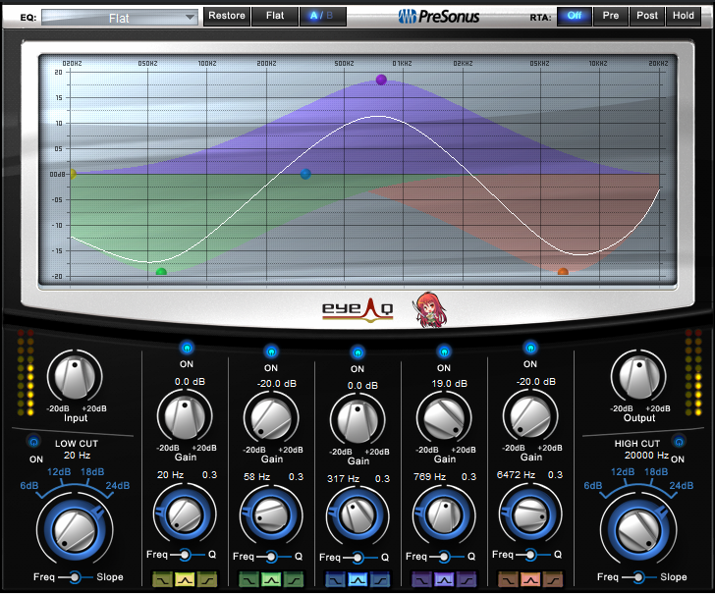Select low-shelf filter shape on blue band
The height and width of the screenshot is (594, 715).
(x=336, y=580)
